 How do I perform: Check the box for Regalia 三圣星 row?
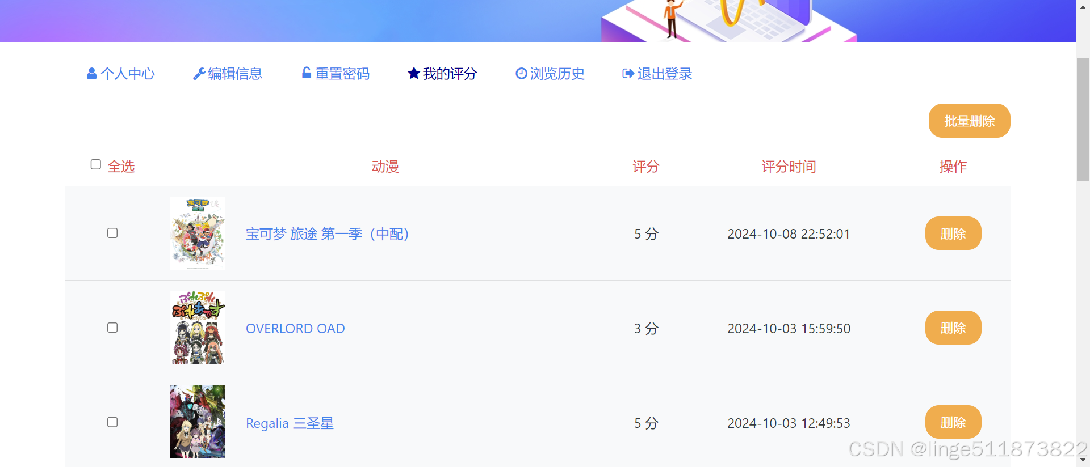(x=112, y=422)
